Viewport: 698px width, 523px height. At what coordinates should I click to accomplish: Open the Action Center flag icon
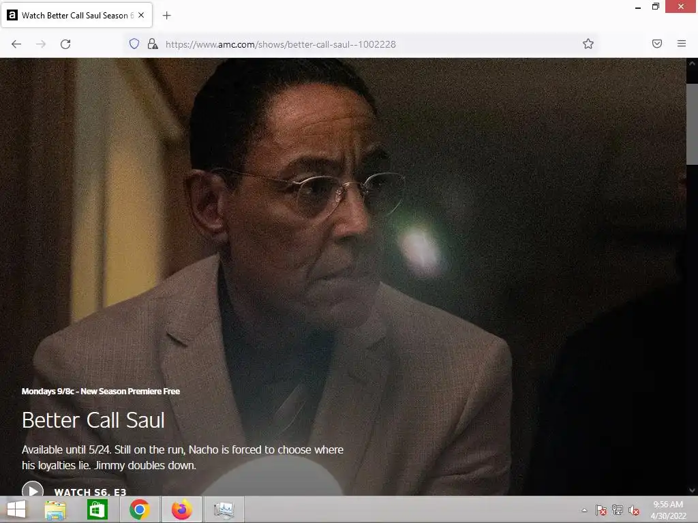[601, 510]
